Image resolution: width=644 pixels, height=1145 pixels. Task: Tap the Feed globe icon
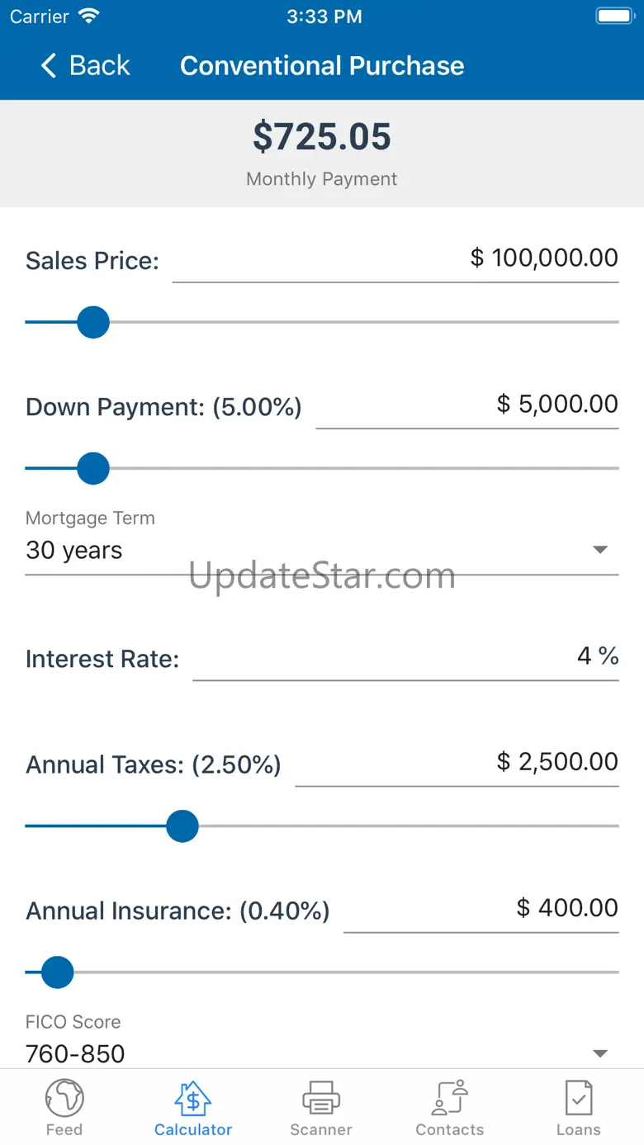(64, 1098)
